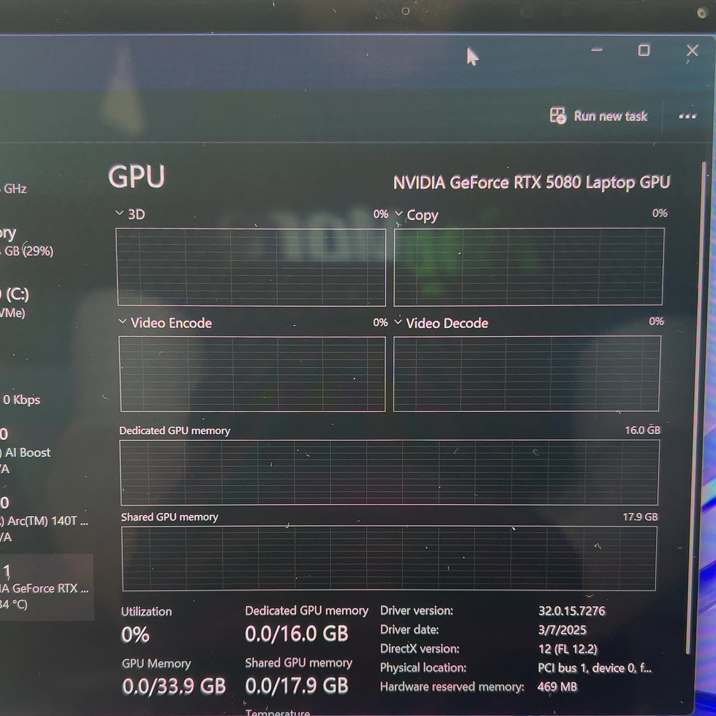Open the Video Decode engine dropdown
The width and height of the screenshot is (716, 716).
tap(398, 322)
